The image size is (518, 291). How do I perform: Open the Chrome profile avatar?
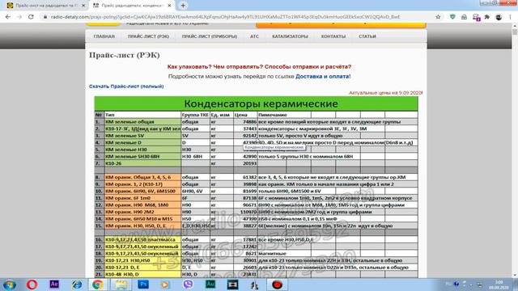tap(499, 17)
